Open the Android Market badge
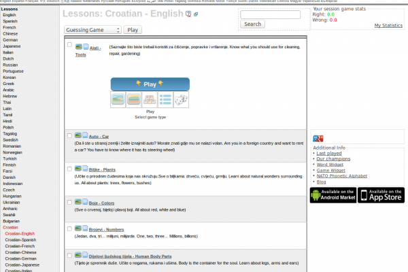This screenshot has width=408, height=272. (x=333, y=195)
